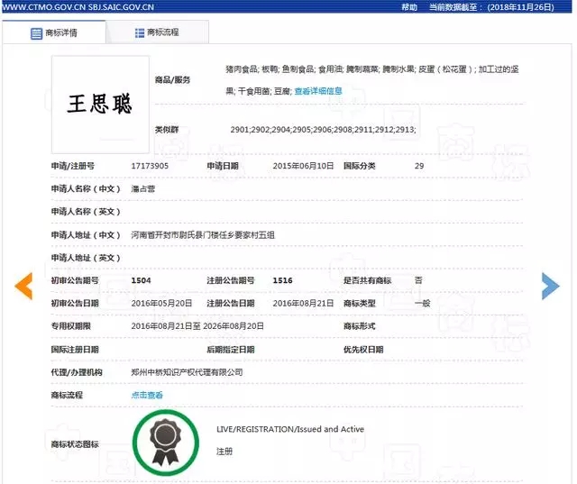The height and width of the screenshot is (484, 577).
Task: Click the 王思聪 trademark image
Action: [x=100, y=104]
